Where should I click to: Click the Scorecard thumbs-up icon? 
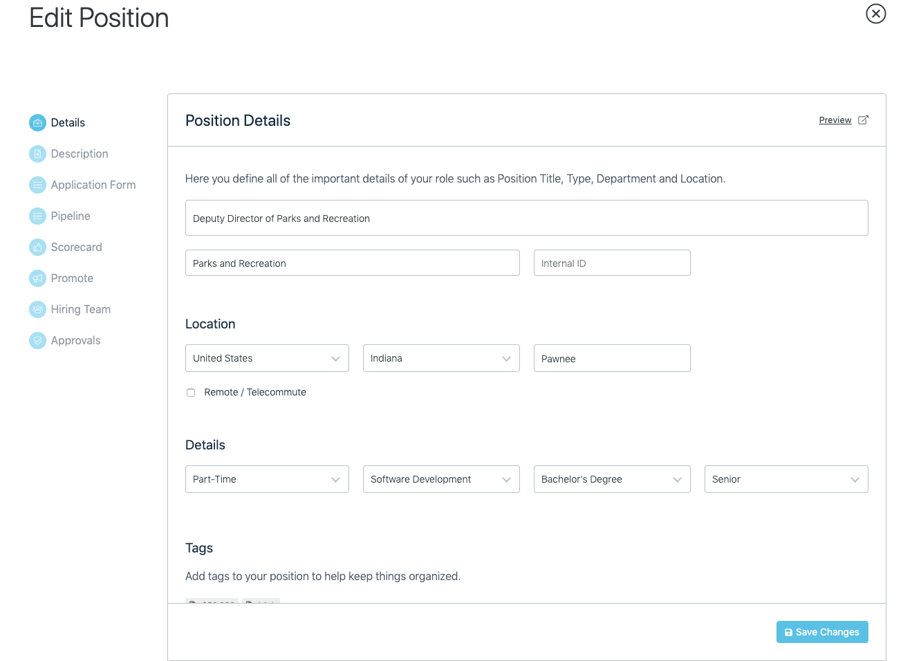coord(37,248)
